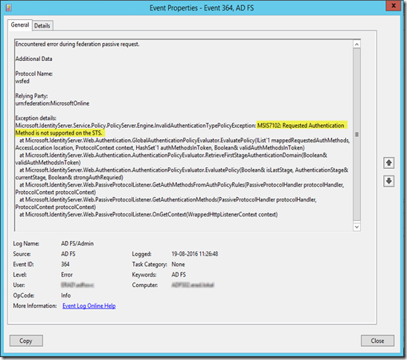Viewport: 407px width, 360px height.
Task: Click the Level value 'Error'
Action: tap(67, 274)
